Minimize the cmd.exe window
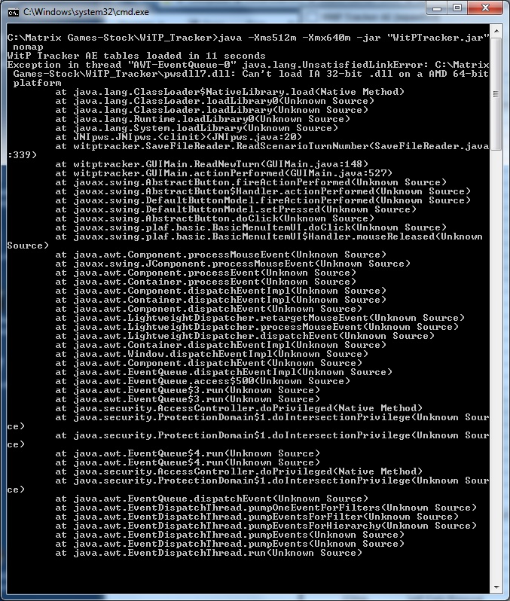Viewport: 510px width, 601px height. click(436, 8)
